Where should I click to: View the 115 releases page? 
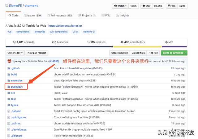coord(96,42)
